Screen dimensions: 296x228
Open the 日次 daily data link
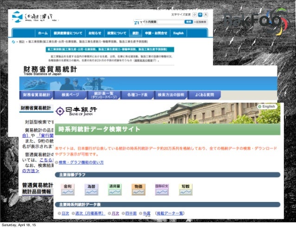(65, 213)
